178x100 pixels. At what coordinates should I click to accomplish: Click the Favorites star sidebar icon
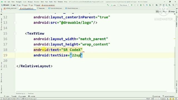pyautogui.click(x=1, y=92)
